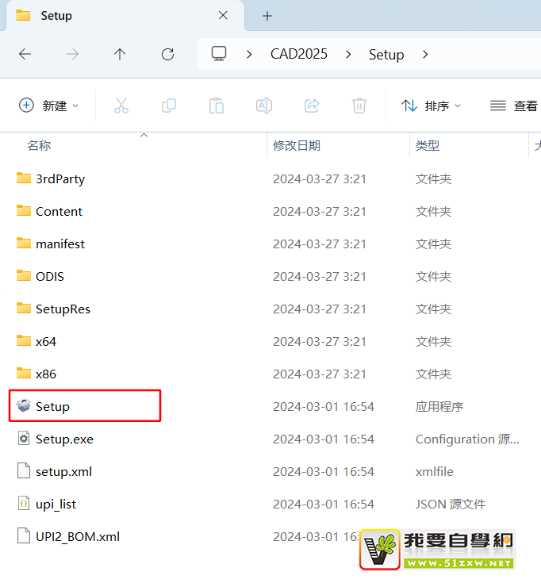Go up one folder level

coord(120,54)
